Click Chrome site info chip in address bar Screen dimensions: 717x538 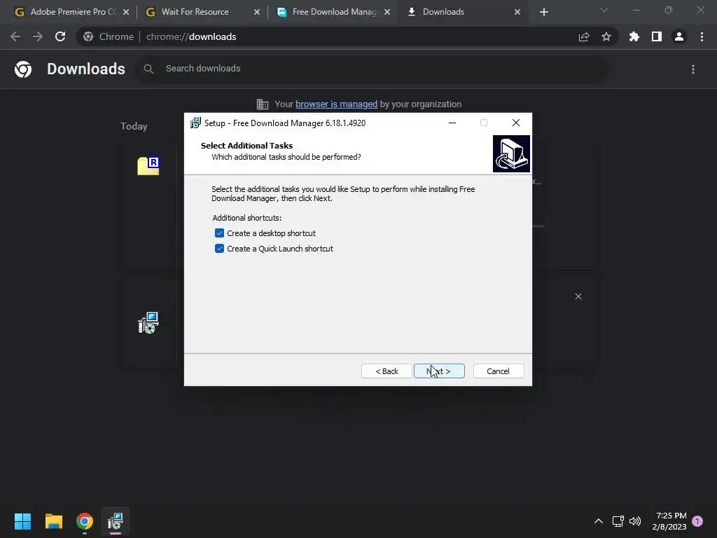click(x=109, y=36)
